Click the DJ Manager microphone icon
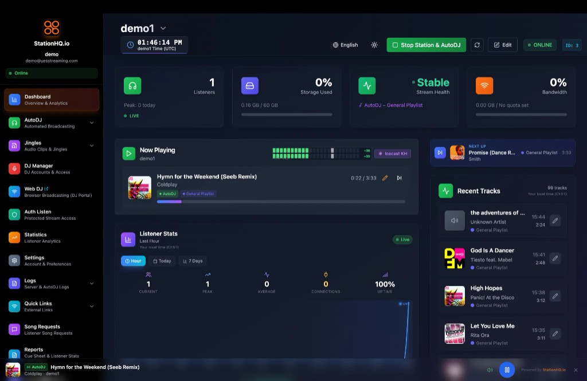 pos(14,169)
